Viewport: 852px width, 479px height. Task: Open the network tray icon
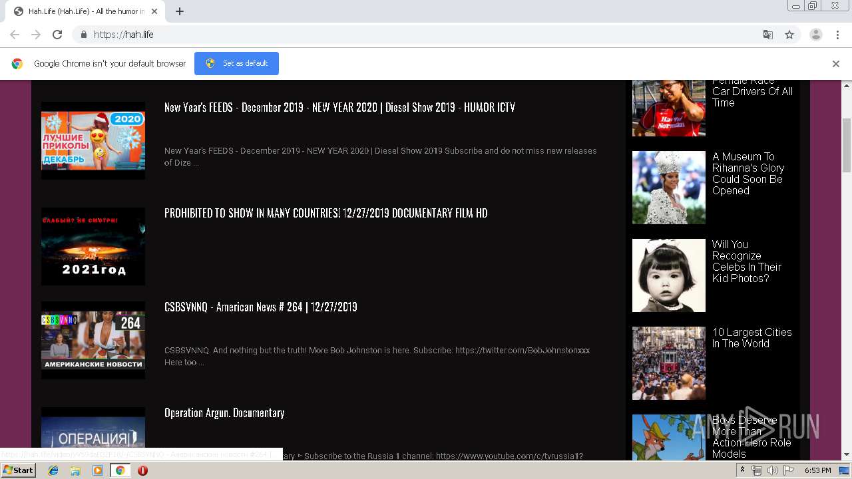click(x=757, y=470)
